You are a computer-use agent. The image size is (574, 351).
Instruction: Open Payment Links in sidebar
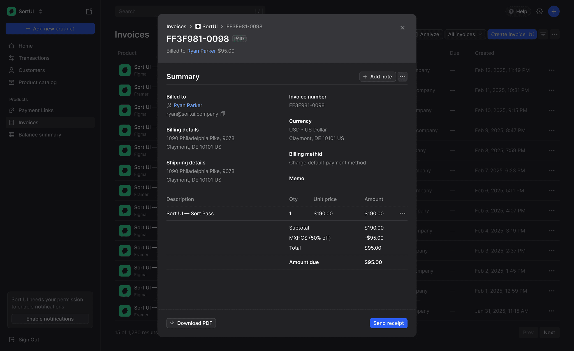pyautogui.click(x=50, y=110)
